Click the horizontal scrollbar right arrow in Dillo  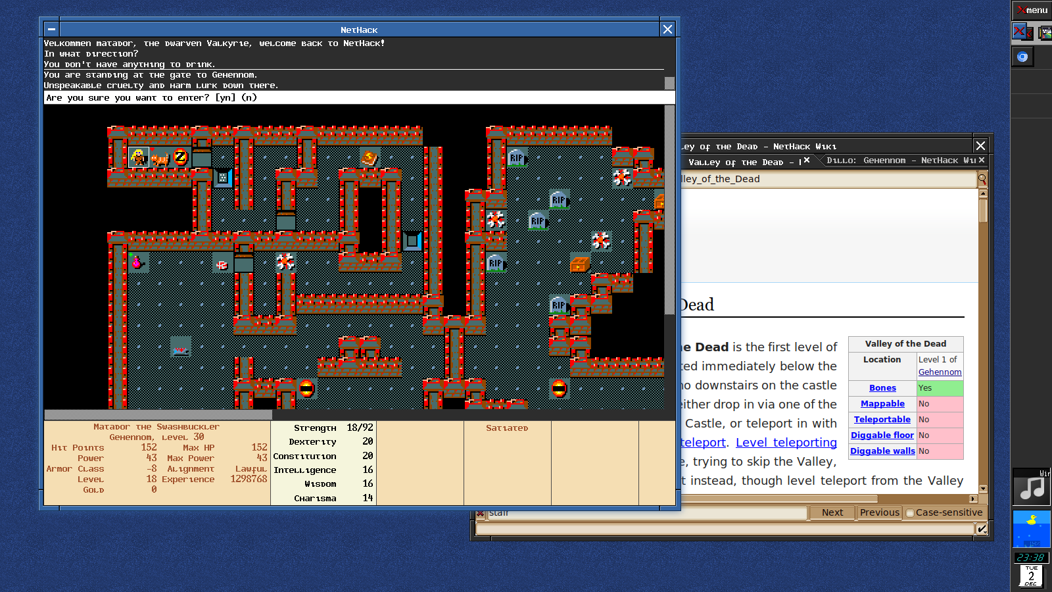coord(973,499)
